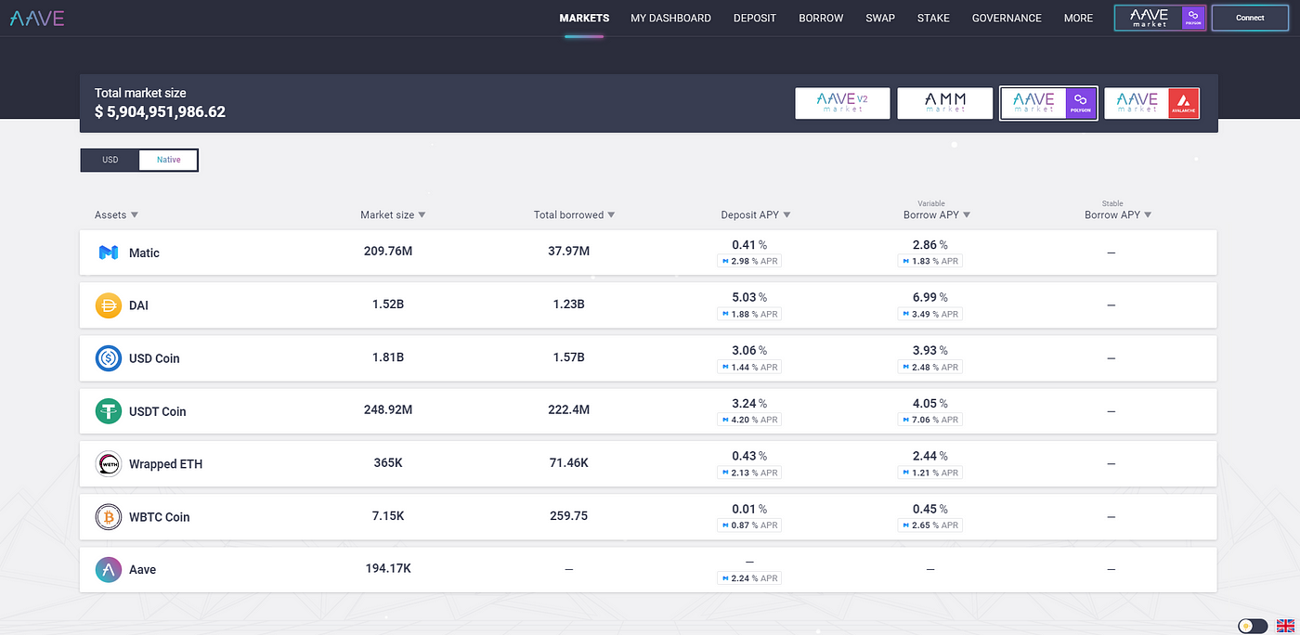Click DAI borrow 3.49 % APR reward badge
1300x635 pixels.
(930, 315)
